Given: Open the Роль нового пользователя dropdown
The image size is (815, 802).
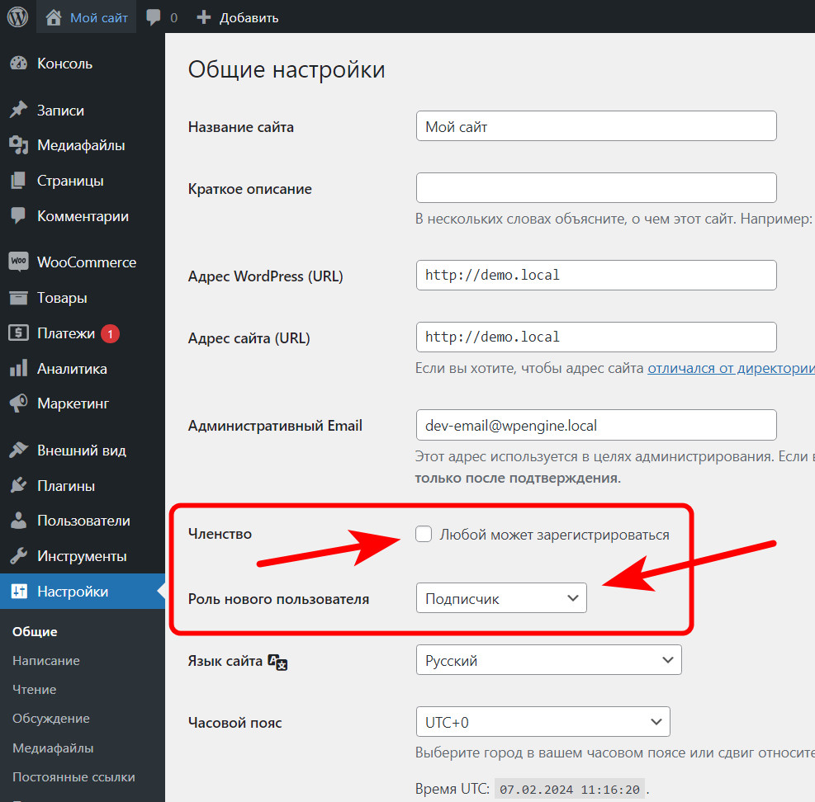Looking at the screenshot, I should pyautogui.click(x=501, y=598).
